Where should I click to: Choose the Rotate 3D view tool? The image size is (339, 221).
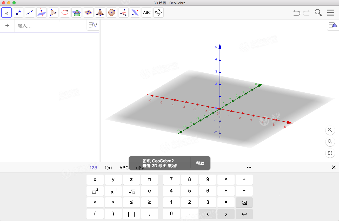pyautogui.click(x=158, y=12)
